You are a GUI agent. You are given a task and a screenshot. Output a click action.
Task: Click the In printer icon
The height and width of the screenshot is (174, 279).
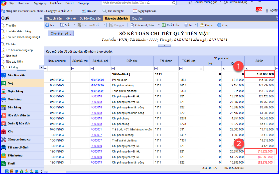click(x=186, y=25)
